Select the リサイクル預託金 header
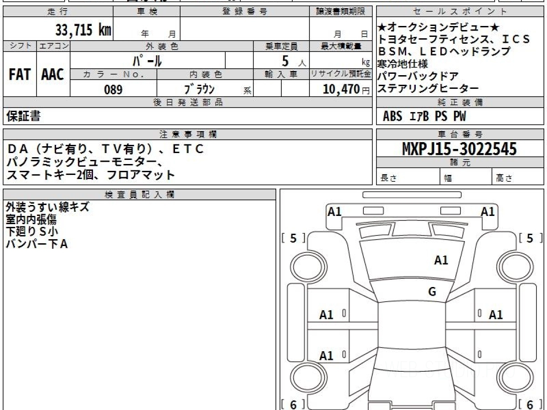This screenshot has height=410, width=547. pyautogui.click(x=341, y=74)
